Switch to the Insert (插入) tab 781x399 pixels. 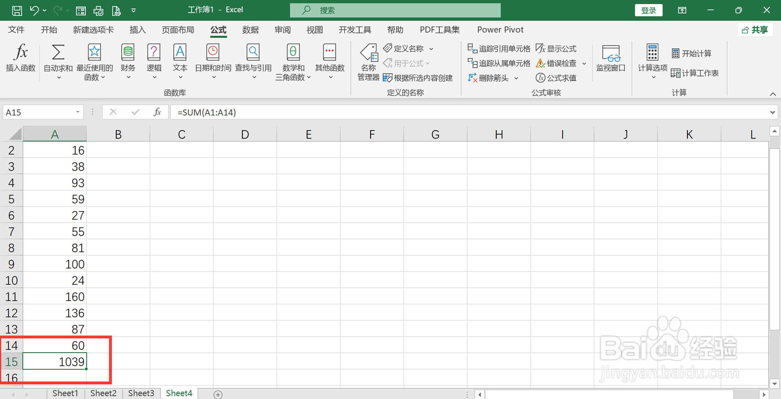pos(137,30)
